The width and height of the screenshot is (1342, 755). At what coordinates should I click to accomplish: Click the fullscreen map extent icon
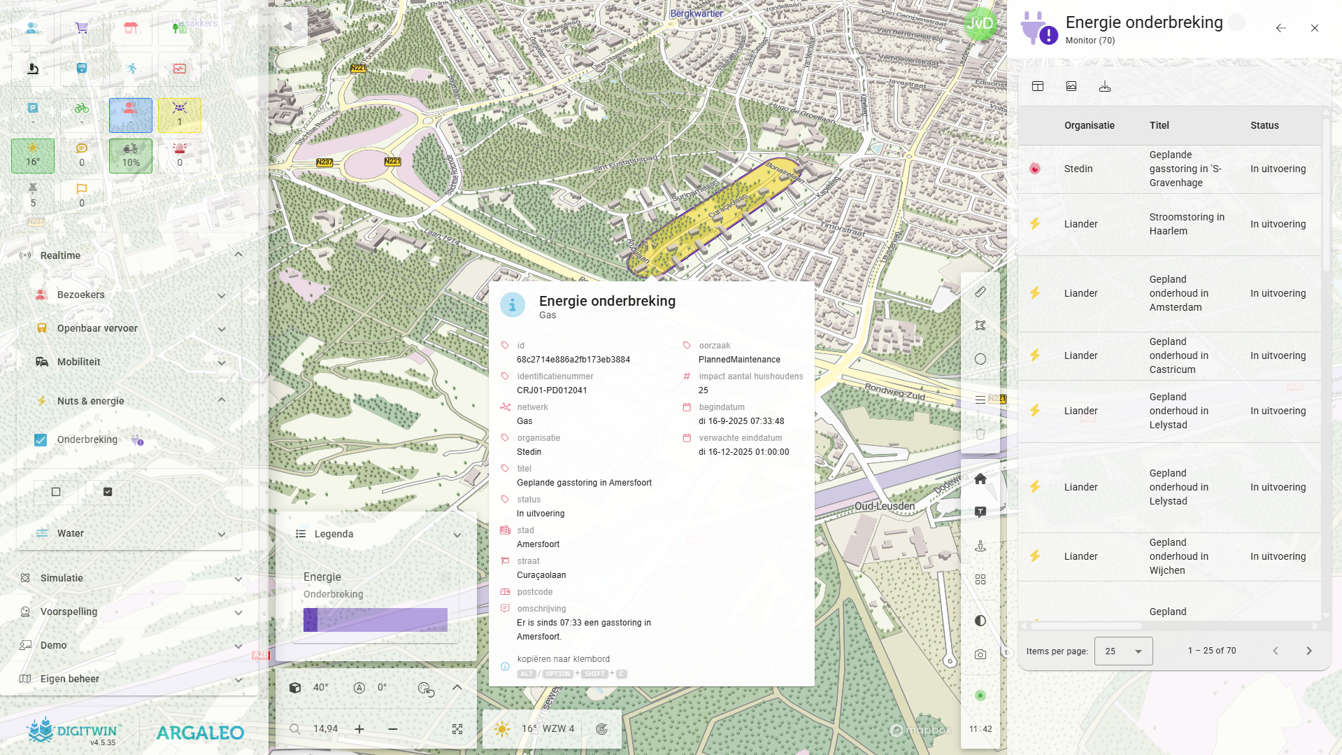[457, 729]
